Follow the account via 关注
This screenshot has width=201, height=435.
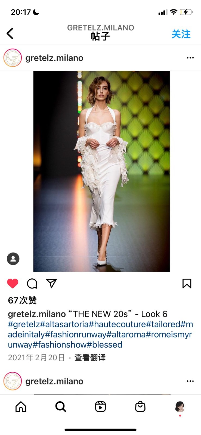coord(181,34)
